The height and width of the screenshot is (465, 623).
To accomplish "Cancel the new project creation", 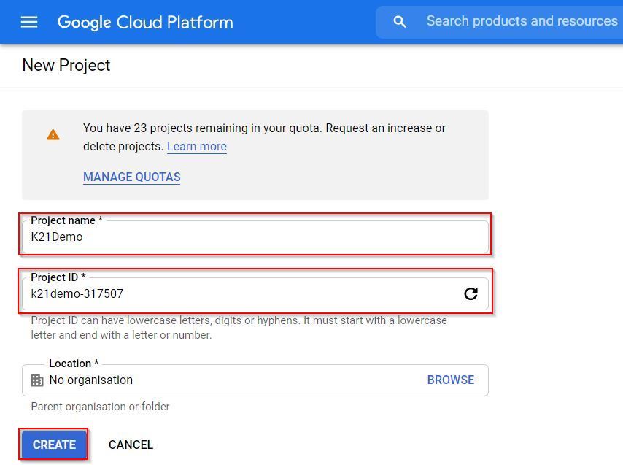I will [131, 445].
